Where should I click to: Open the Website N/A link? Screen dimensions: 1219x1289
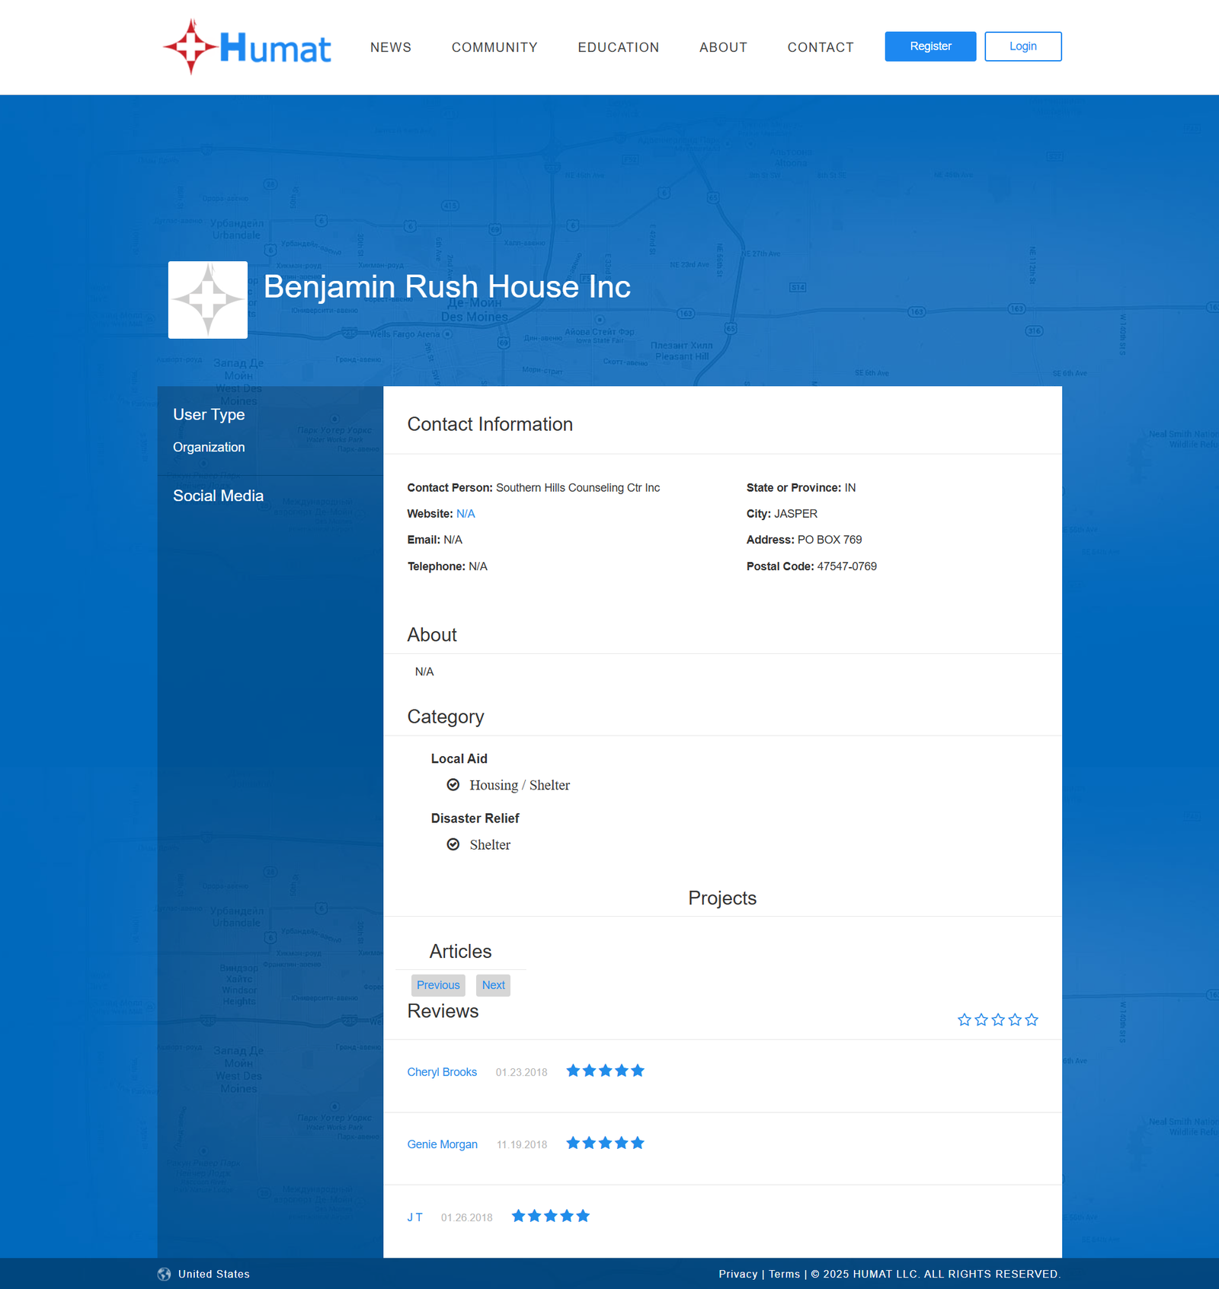(x=466, y=514)
